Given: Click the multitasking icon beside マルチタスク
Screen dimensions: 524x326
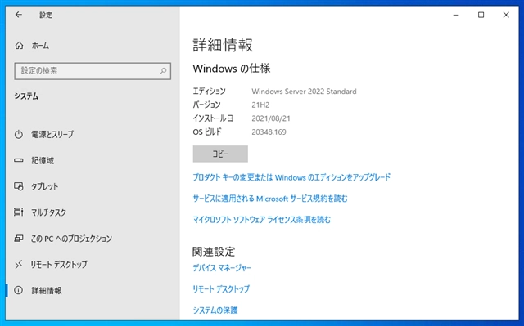Looking at the screenshot, I should (19, 212).
